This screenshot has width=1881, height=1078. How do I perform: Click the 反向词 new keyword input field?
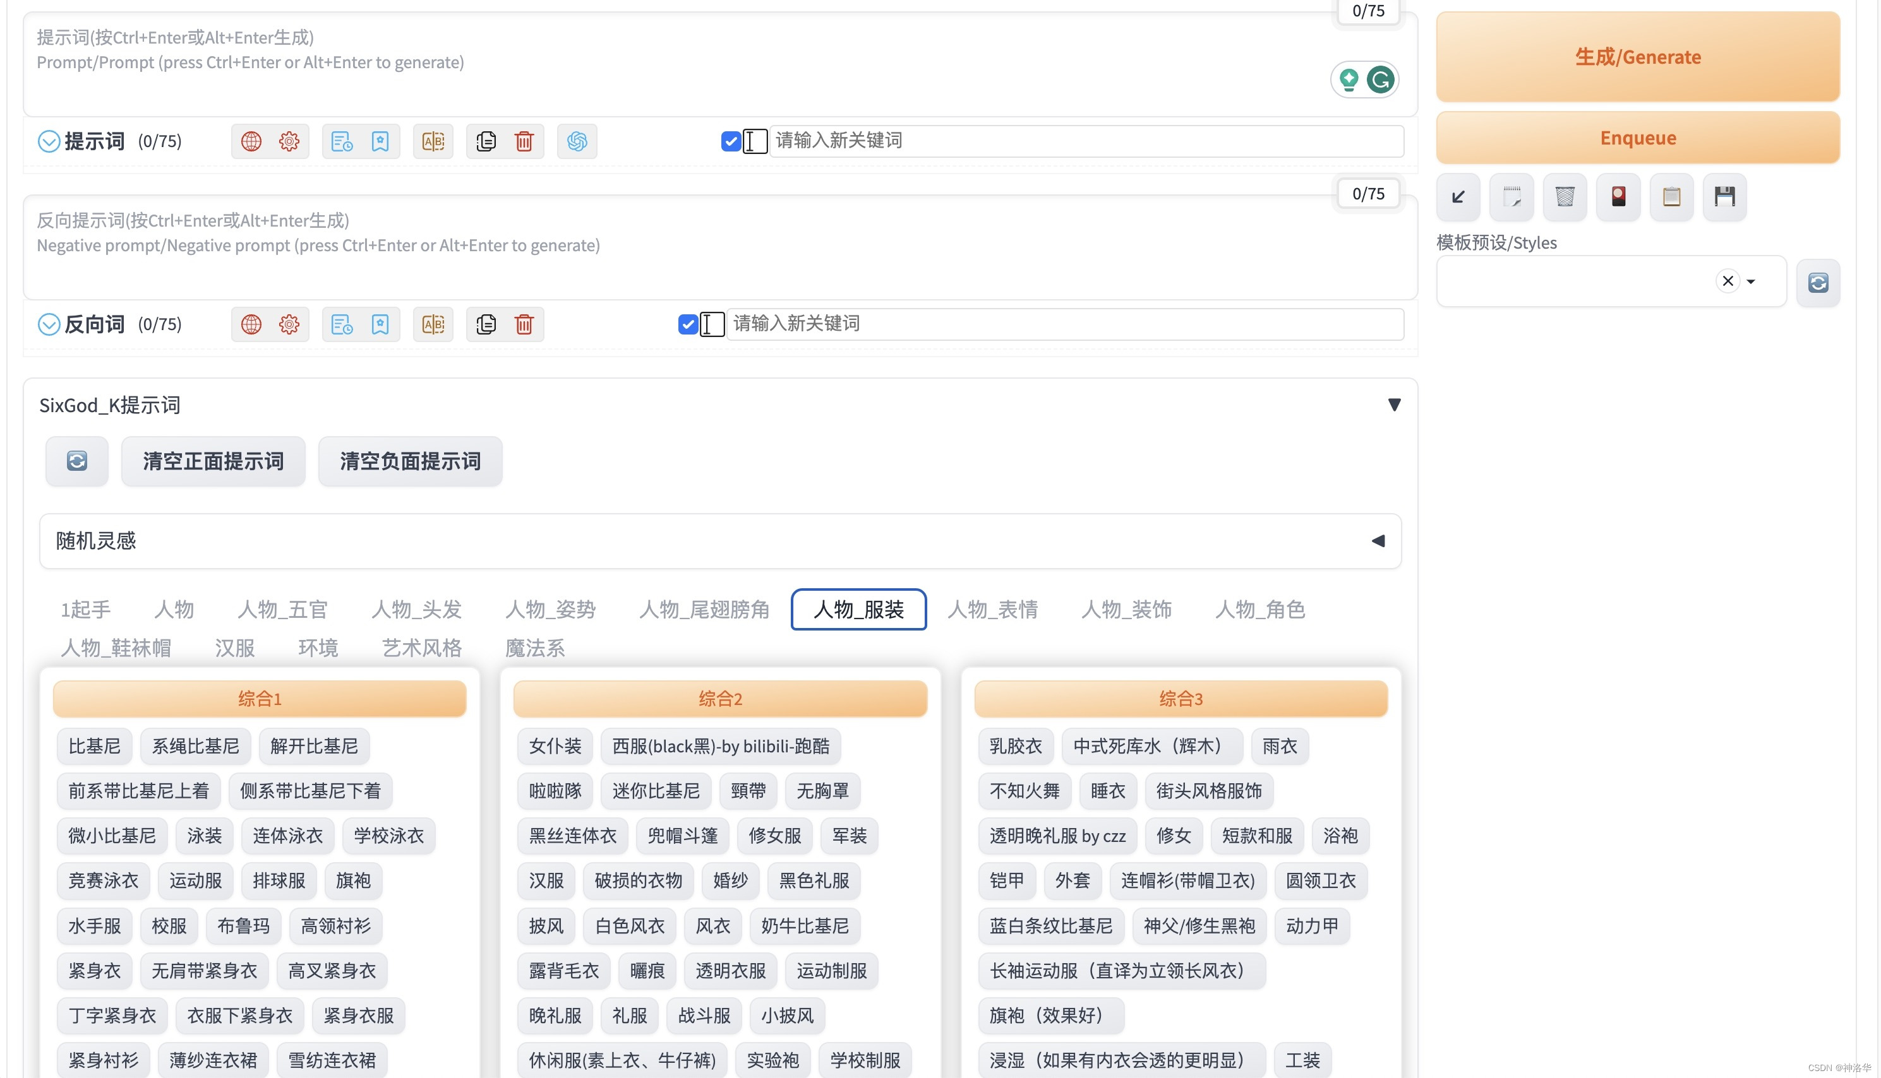[1064, 324]
